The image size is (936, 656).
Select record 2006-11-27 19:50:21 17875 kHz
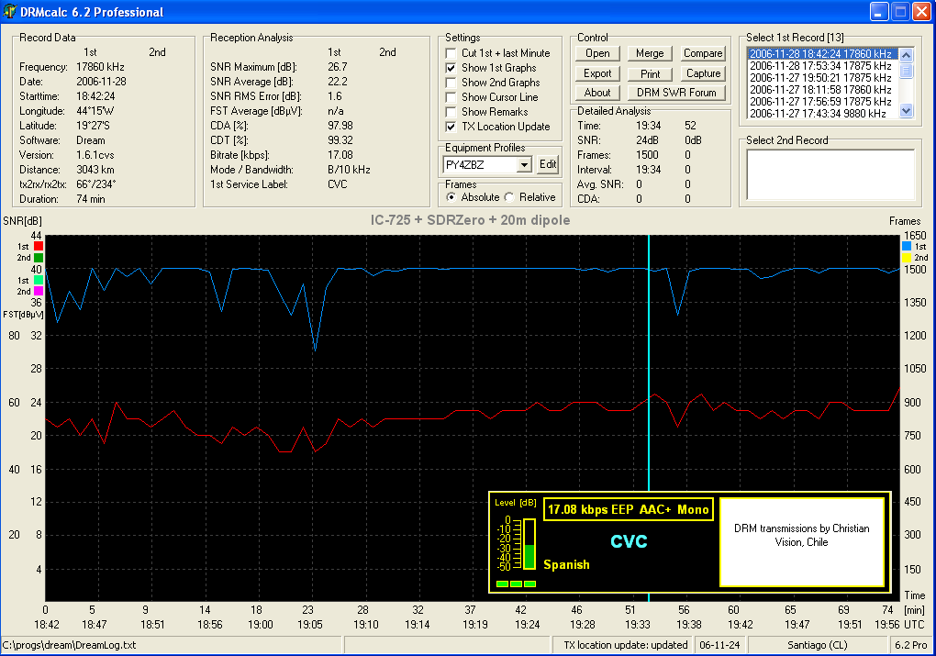[819, 77]
